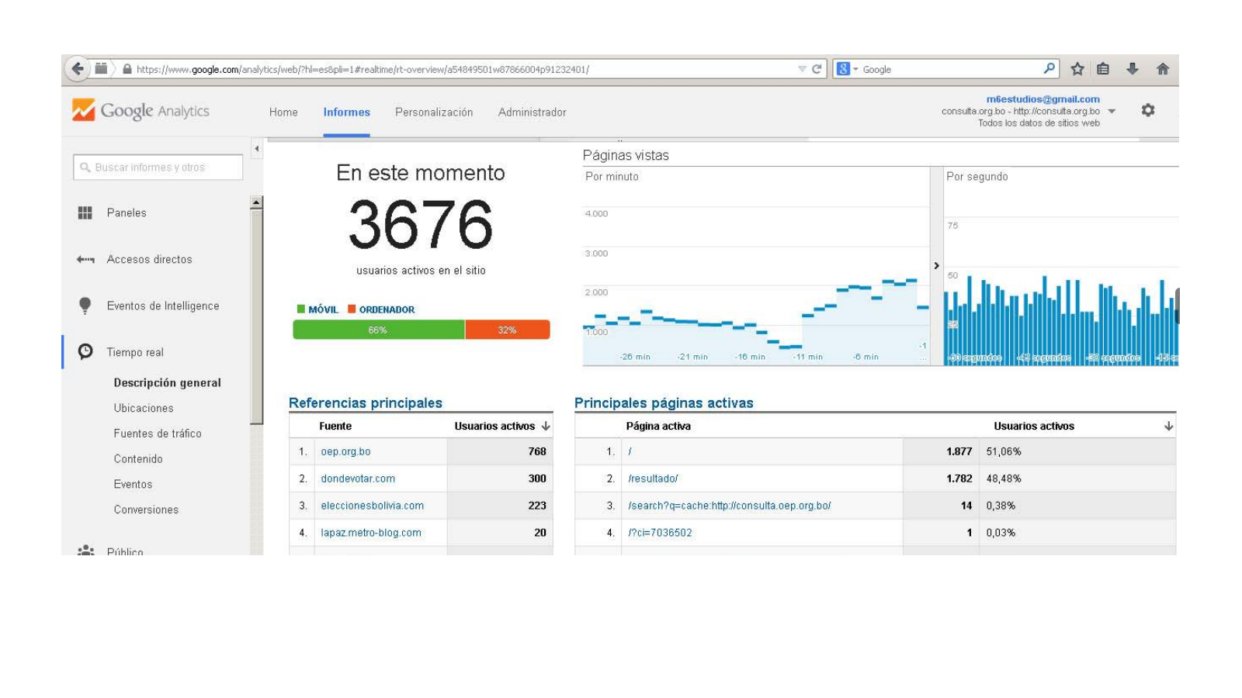Viewport: 1242px width, 698px height.
Task: Go to browser home page icon
Action: (x=1163, y=69)
